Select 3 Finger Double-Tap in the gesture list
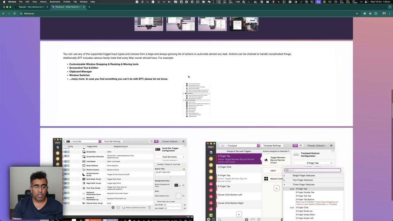 tap(305, 192)
